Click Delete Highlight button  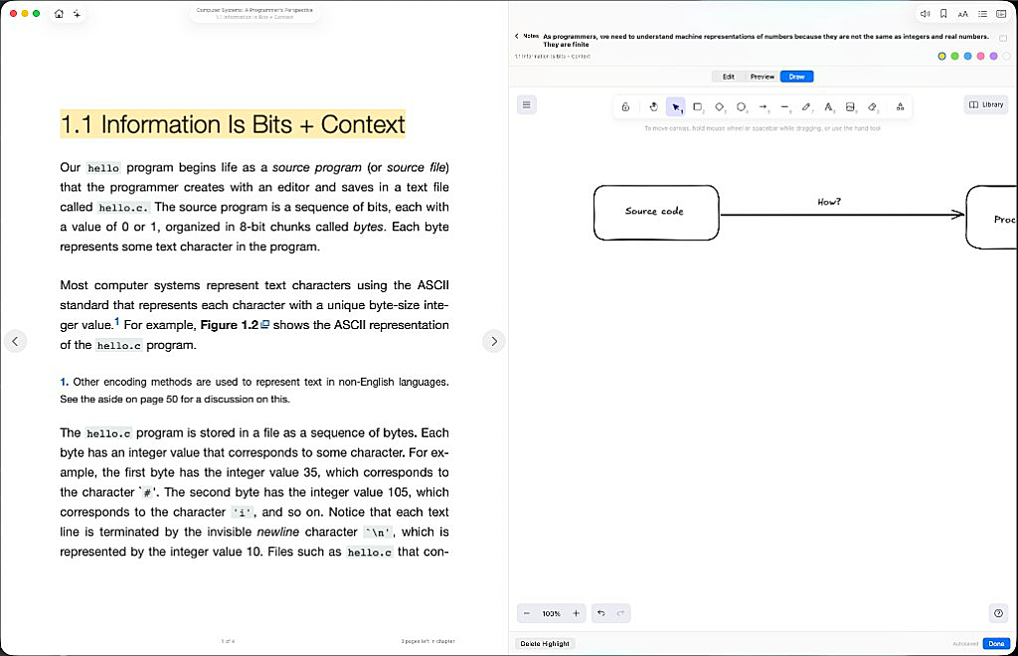tap(545, 644)
